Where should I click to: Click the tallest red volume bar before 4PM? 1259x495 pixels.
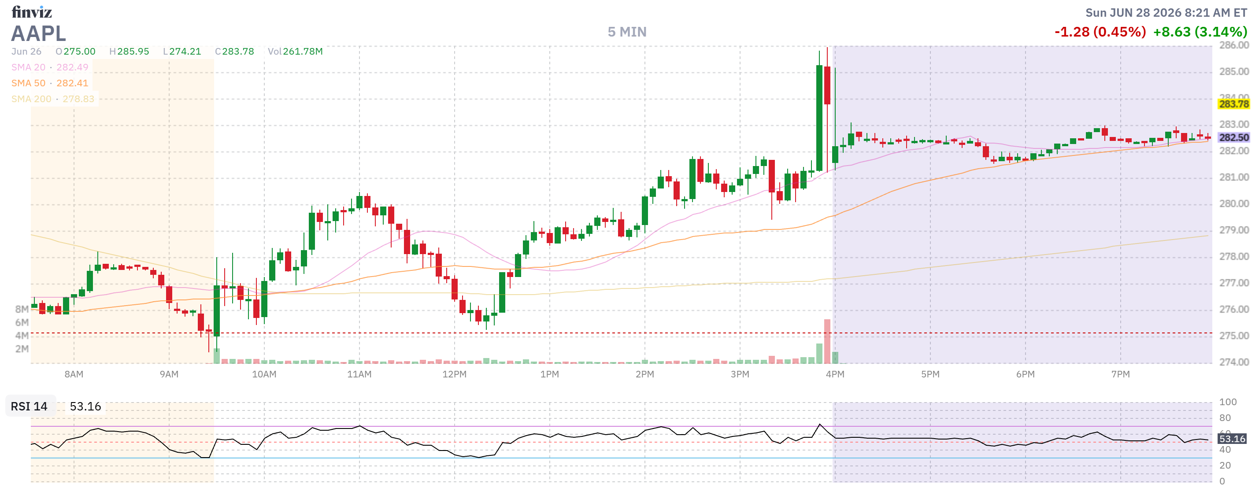827,342
